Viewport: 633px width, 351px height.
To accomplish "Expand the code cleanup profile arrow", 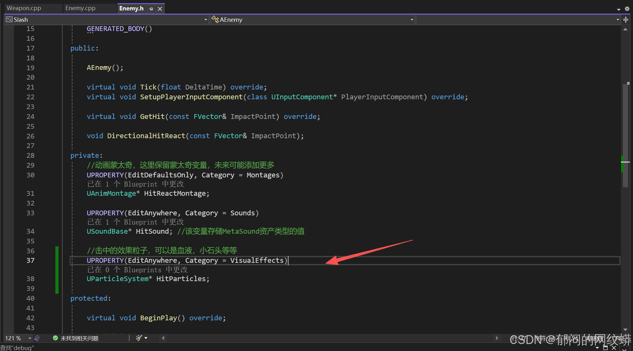I will 146,338.
